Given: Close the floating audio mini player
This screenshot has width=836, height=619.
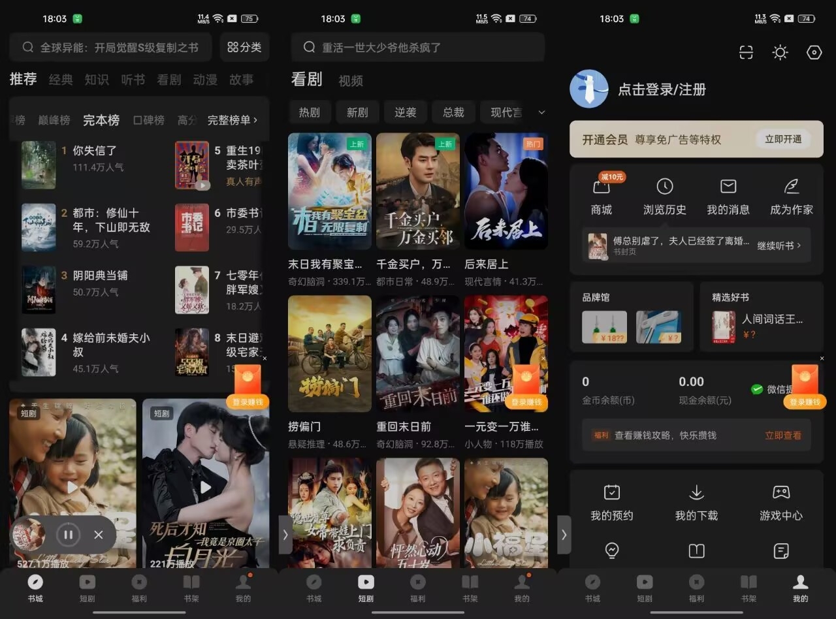Looking at the screenshot, I should (x=99, y=535).
